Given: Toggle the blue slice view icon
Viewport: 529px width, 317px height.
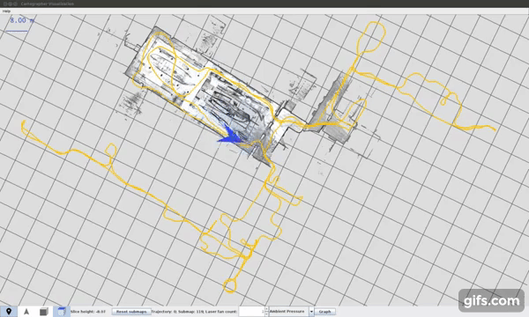Looking at the screenshot, I should coord(62,312).
